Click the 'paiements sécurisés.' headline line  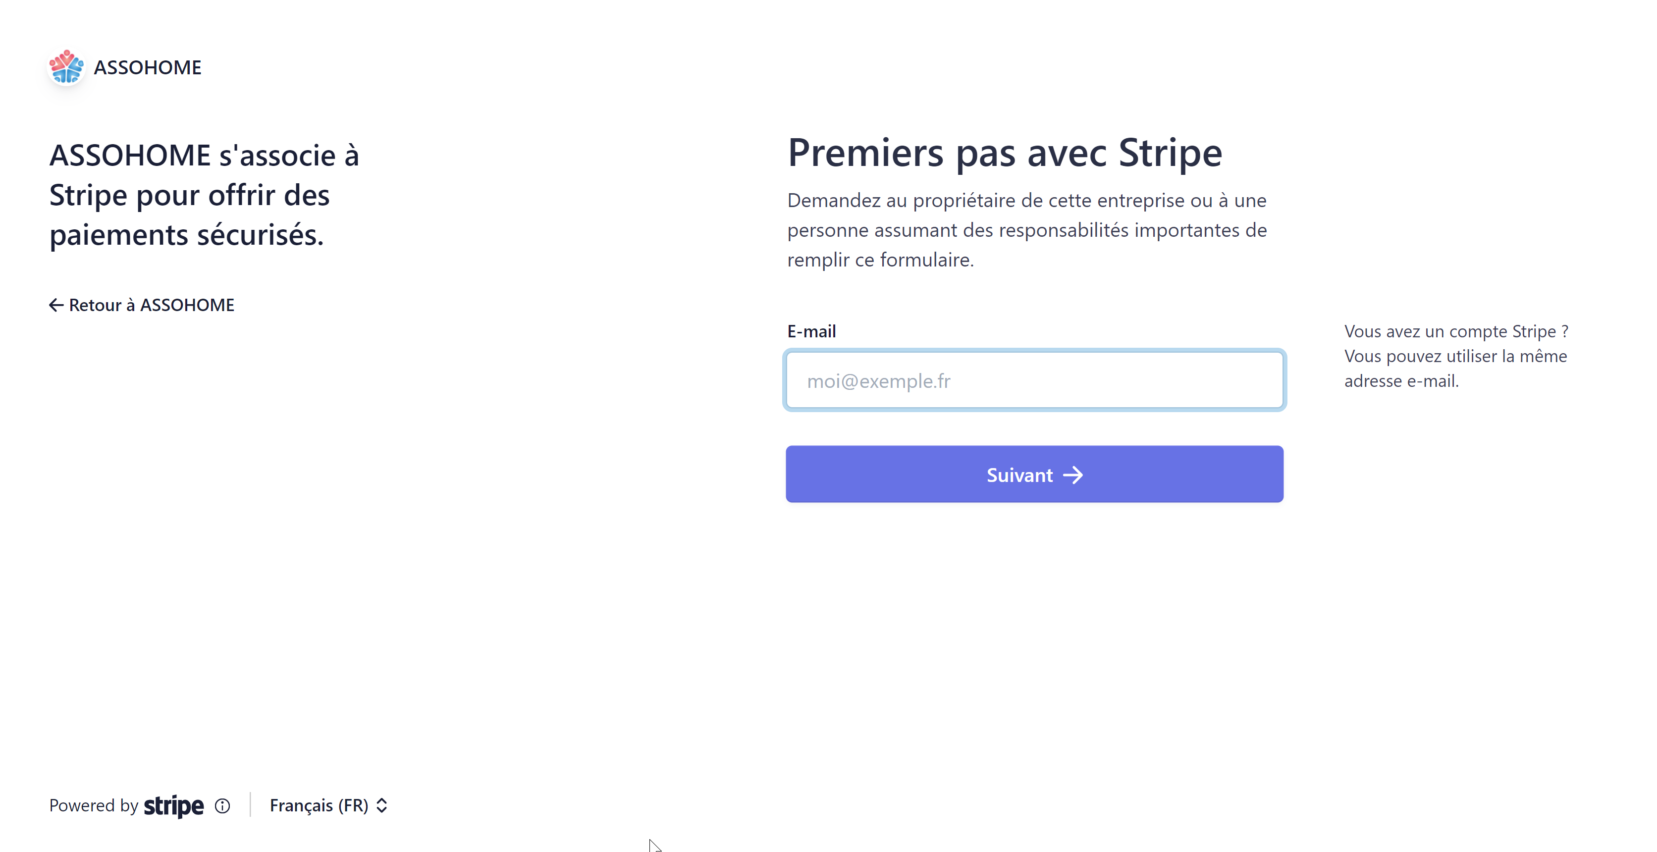click(187, 235)
